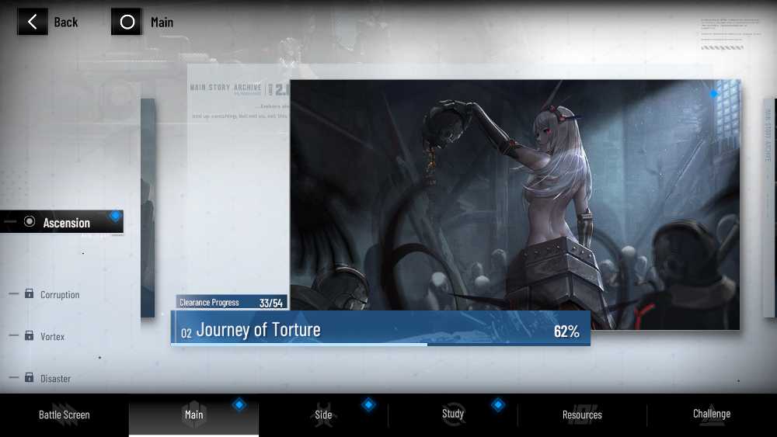Screen dimensions: 777x437
Task: Click blue diamond on chapter artwork corner
Action: click(713, 94)
